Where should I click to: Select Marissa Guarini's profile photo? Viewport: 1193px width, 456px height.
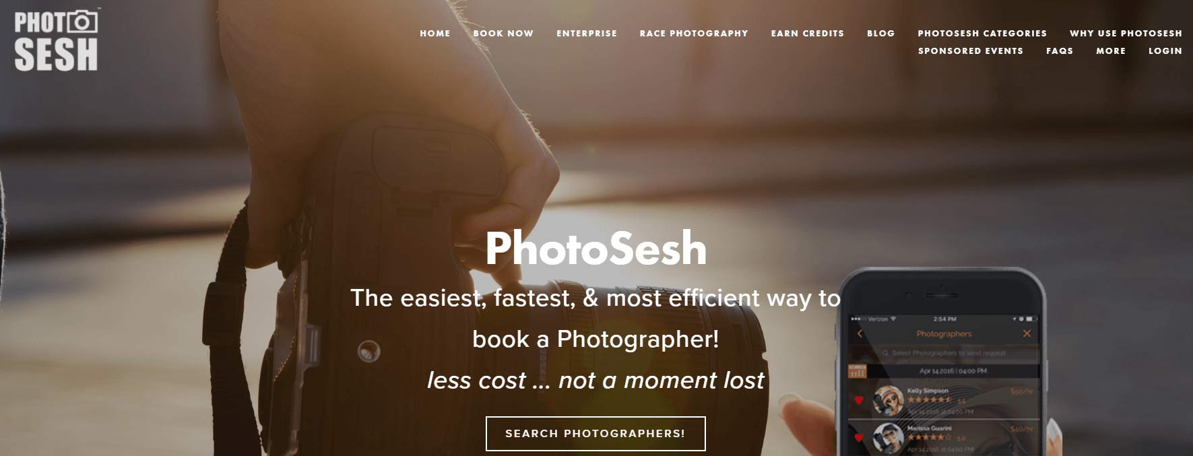pyautogui.click(x=889, y=437)
